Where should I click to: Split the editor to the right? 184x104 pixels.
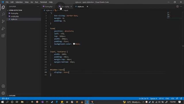[177, 6]
